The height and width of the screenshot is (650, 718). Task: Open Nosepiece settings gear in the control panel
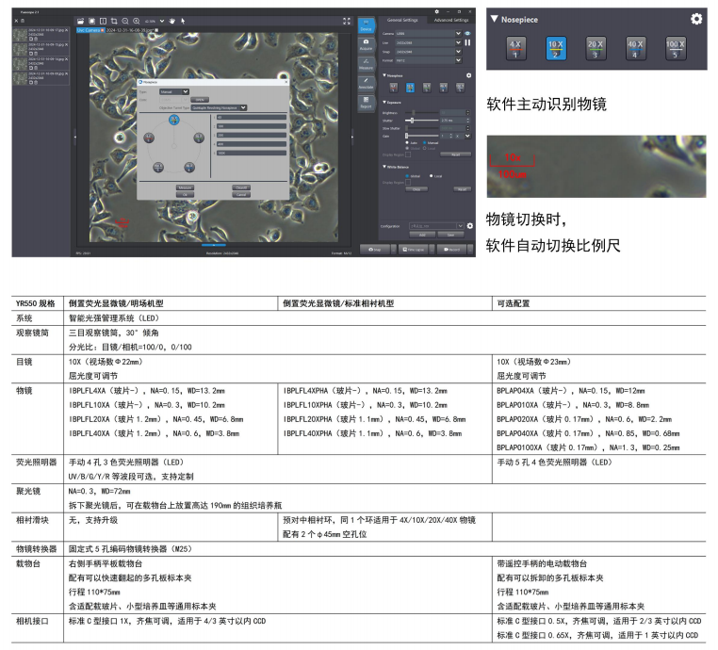point(469,75)
